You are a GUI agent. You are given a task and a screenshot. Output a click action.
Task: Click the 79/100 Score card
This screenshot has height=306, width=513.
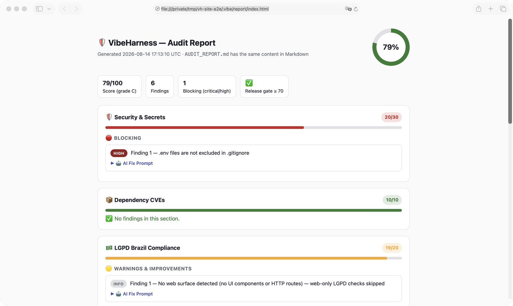pos(119,86)
